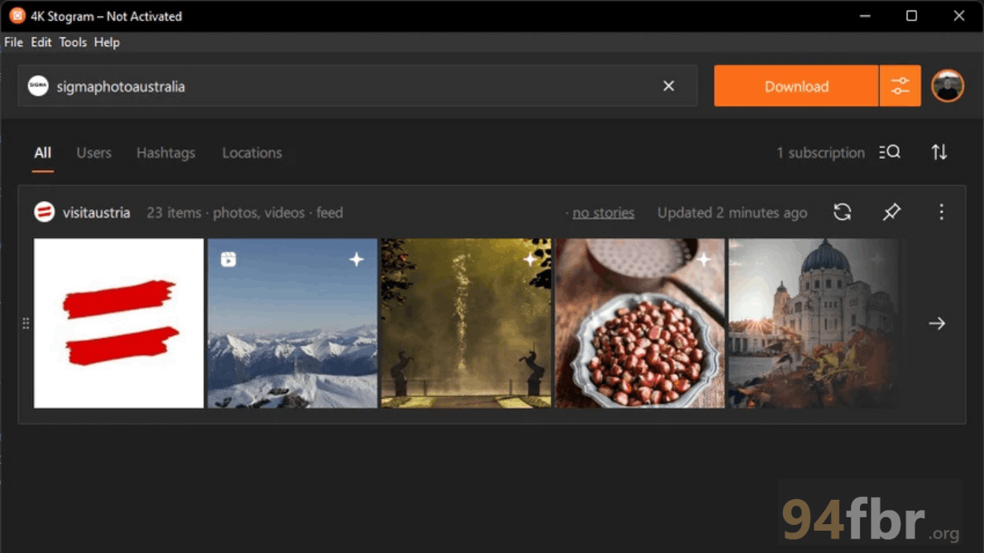Click the 4K Stogram title bar app icon
The image size is (984, 553).
(17, 16)
